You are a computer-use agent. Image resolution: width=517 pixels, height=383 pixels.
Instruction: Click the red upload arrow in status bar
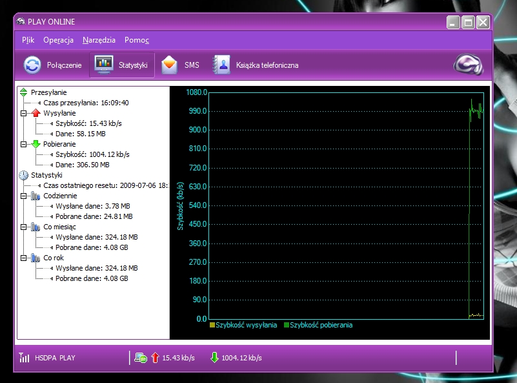155,358
